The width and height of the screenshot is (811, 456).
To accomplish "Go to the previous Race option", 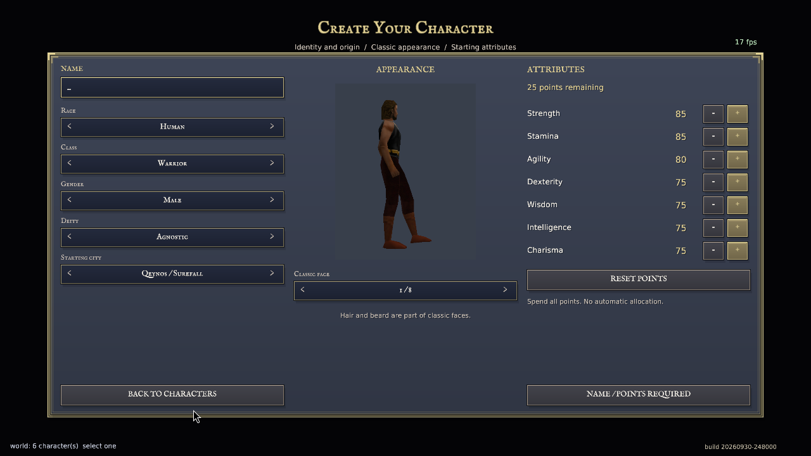I will pyautogui.click(x=70, y=127).
